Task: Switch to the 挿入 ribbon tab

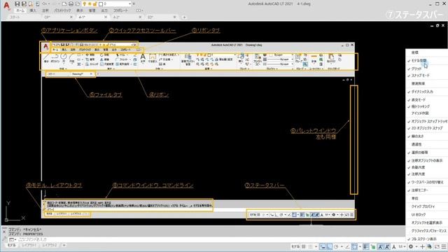Action: point(33,10)
